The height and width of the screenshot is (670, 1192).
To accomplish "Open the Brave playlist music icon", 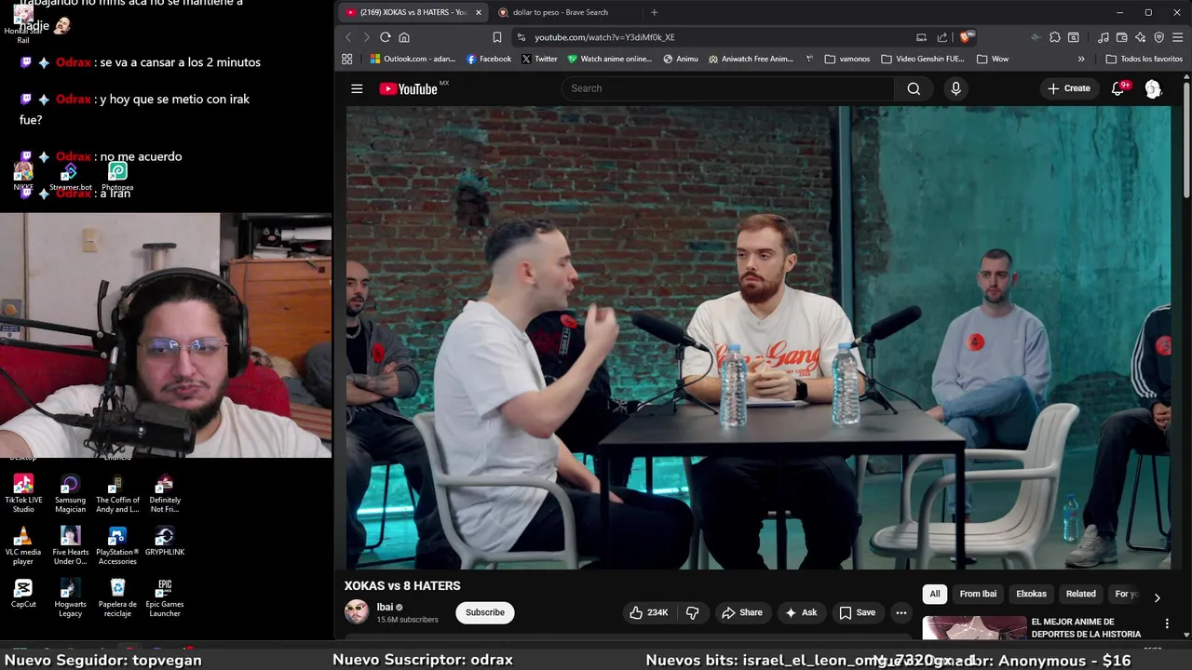I will pos(1103,37).
